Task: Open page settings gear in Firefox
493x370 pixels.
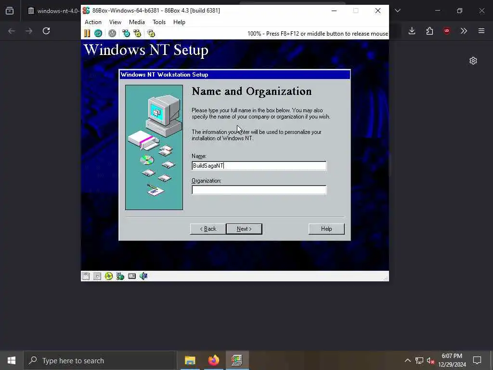Action: 473,61
